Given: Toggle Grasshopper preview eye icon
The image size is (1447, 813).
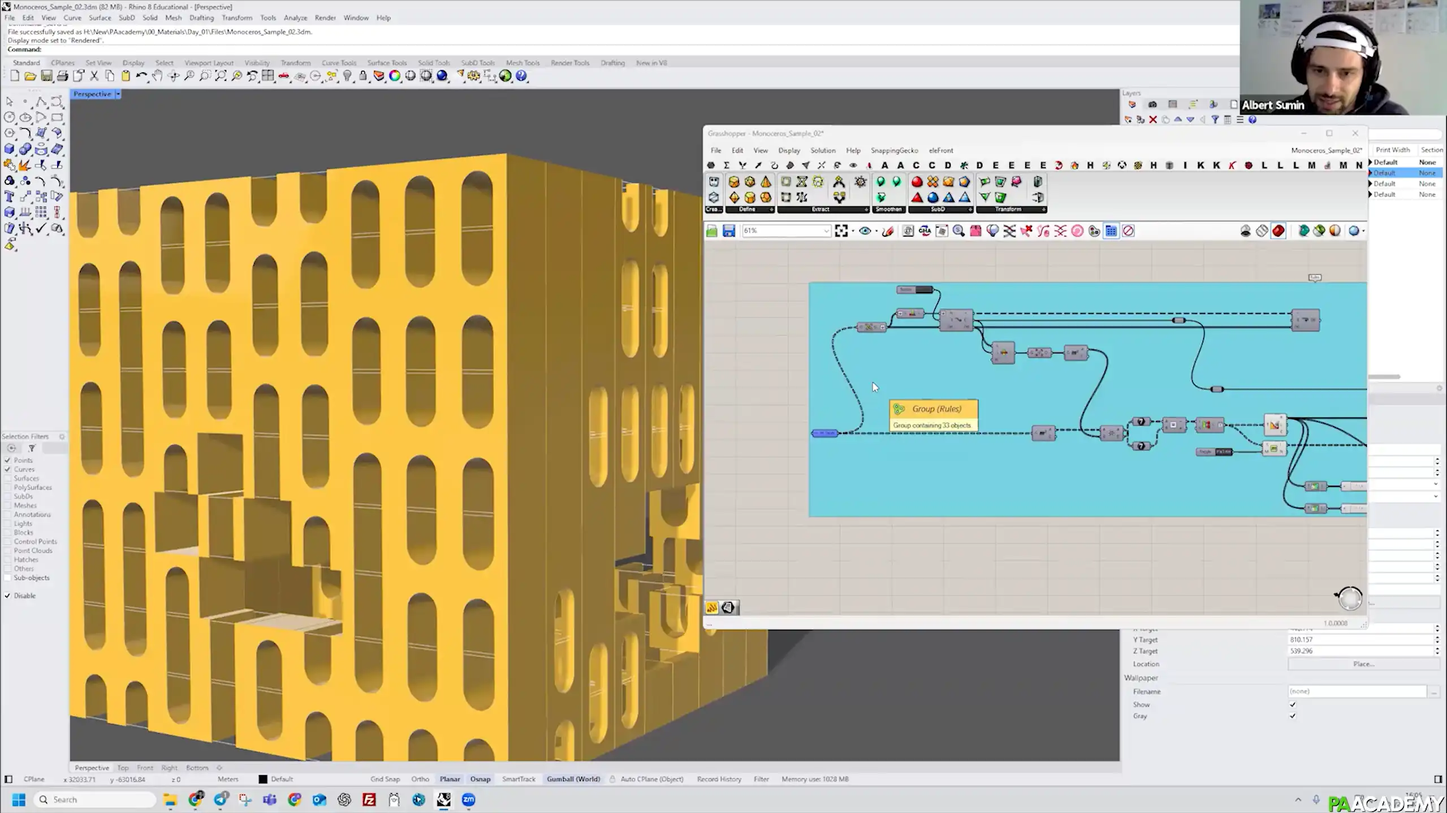Looking at the screenshot, I should 865,231.
